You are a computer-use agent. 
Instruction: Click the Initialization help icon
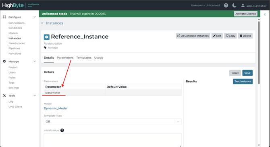(x=62, y=131)
